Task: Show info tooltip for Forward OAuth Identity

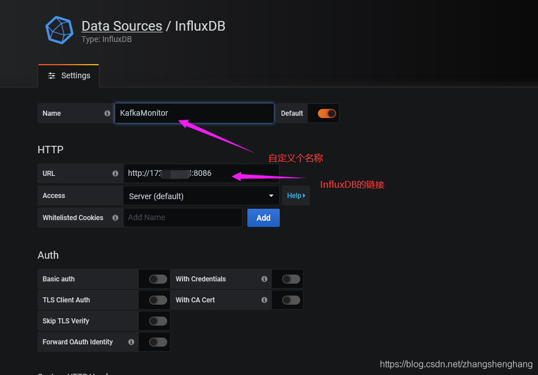Action: click(131, 342)
